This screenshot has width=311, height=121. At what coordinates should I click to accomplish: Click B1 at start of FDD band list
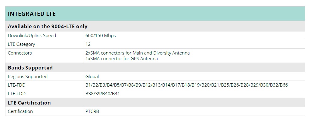pyautogui.click(x=88, y=85)
